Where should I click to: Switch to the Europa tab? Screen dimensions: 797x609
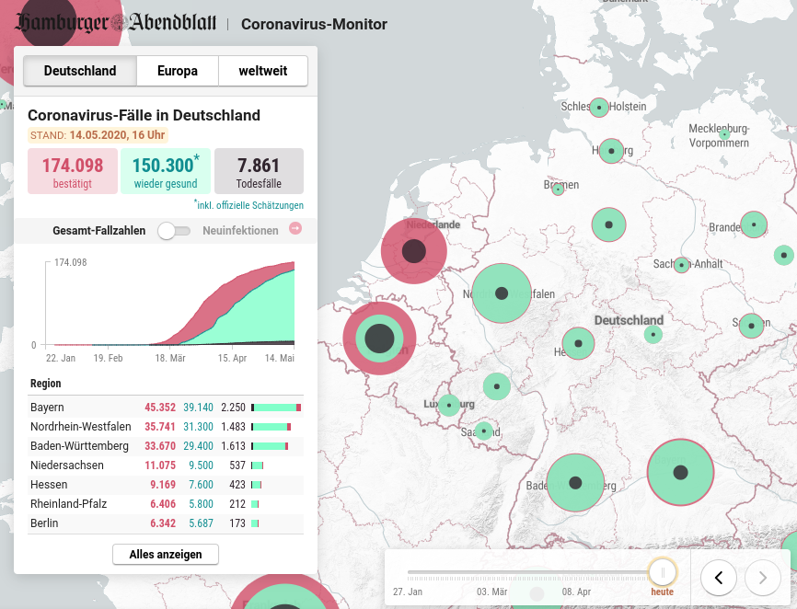pyautogui.click(x=178, y=71)
